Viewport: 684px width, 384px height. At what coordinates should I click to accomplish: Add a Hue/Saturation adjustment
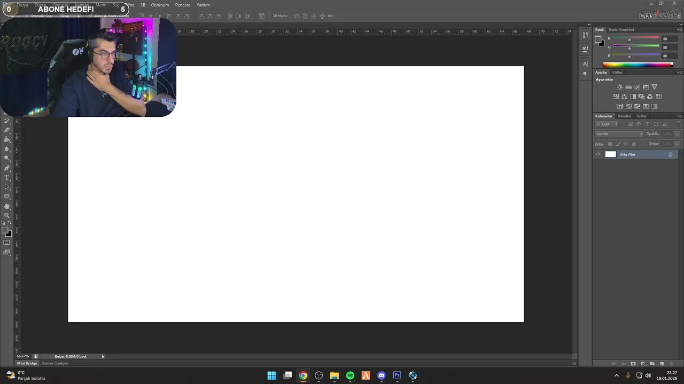tap(616, 97)
